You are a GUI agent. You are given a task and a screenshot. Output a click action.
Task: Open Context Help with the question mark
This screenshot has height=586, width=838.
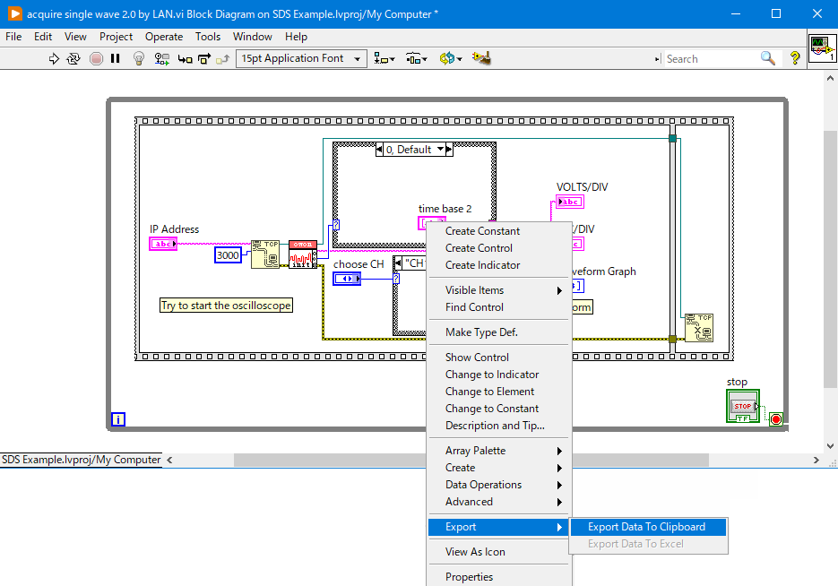pyautogui.click(x=795, y=57)
